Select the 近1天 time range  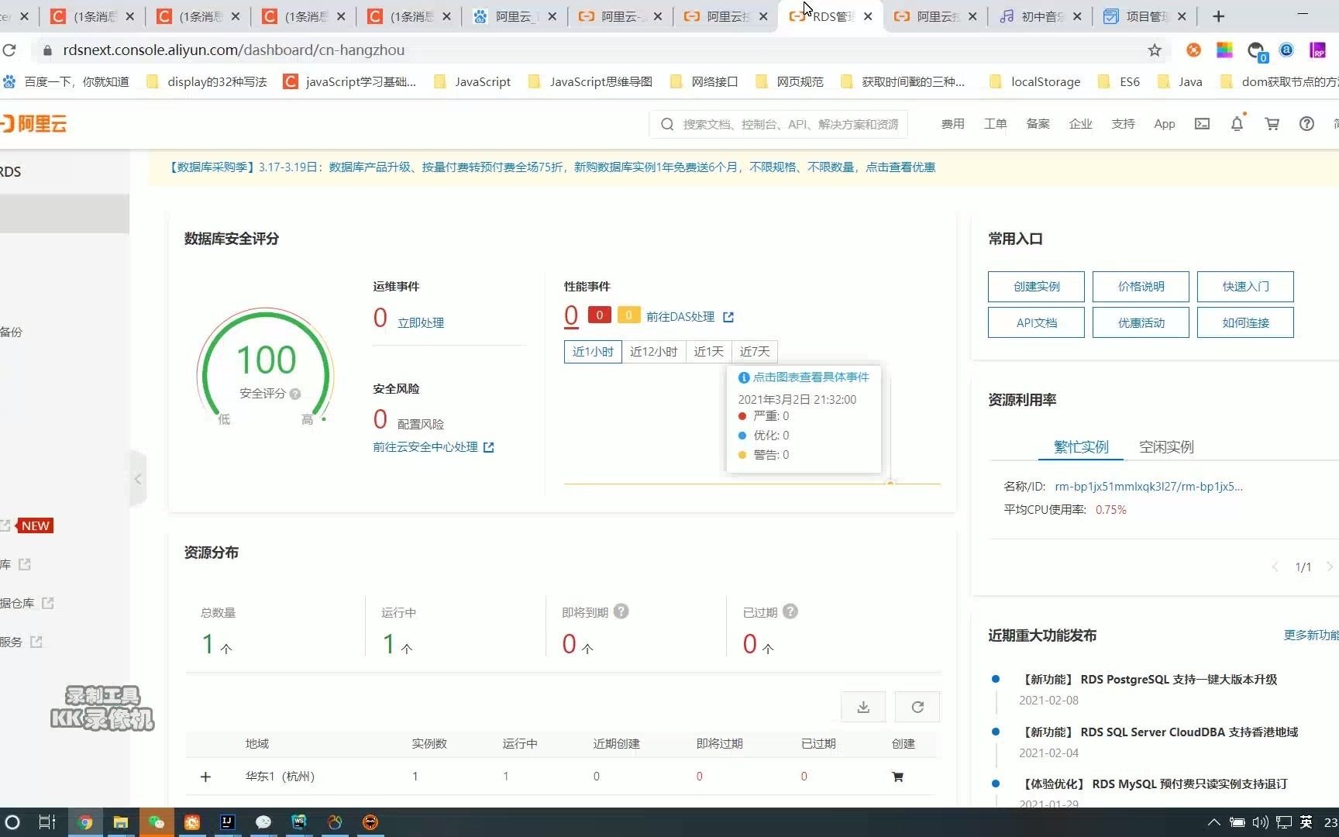(x=708, y=352)
